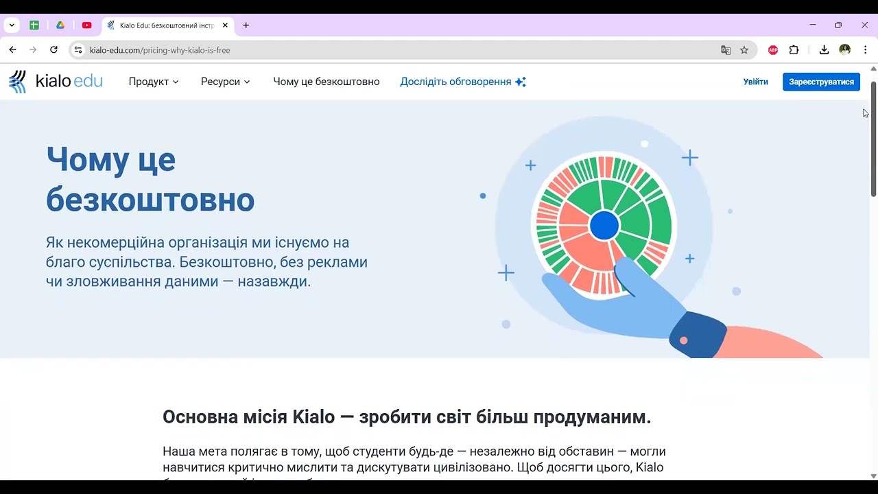Viewport: 878px width, 494px height.
Task: Click the Увійти login link
Action: 756,82
